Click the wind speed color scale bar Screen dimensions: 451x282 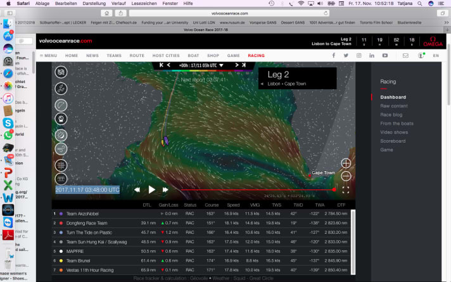coord(203,70)
